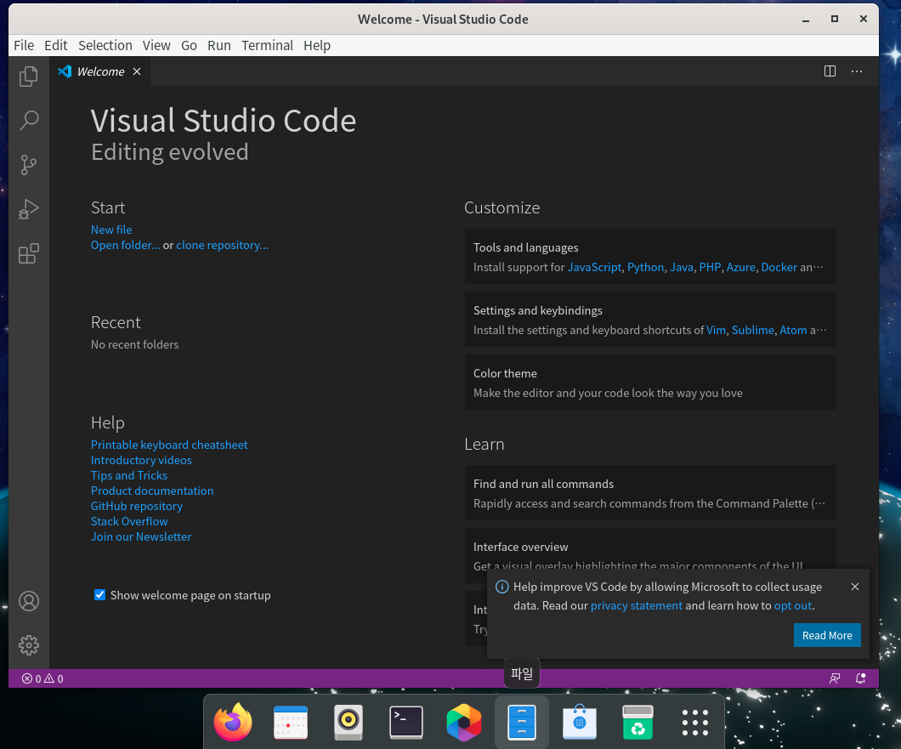Screen dimensions: 901x749
Task: Split the editor to the right
Action: point(830,71)
